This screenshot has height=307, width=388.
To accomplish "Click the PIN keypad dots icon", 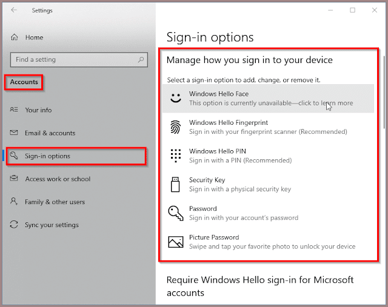I will point(176,156).
